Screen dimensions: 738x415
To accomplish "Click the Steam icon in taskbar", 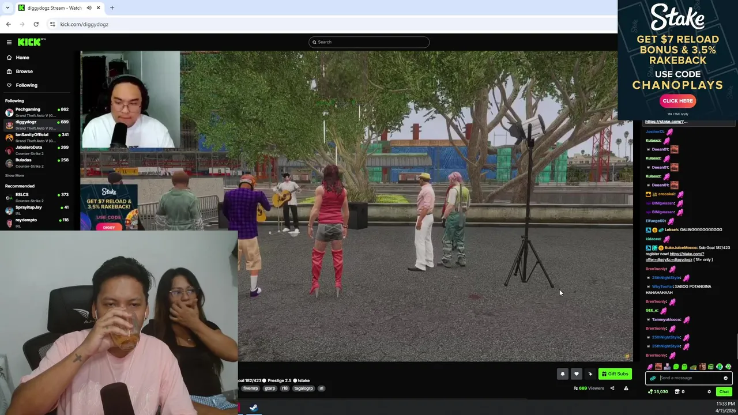I will coord(253,408).
